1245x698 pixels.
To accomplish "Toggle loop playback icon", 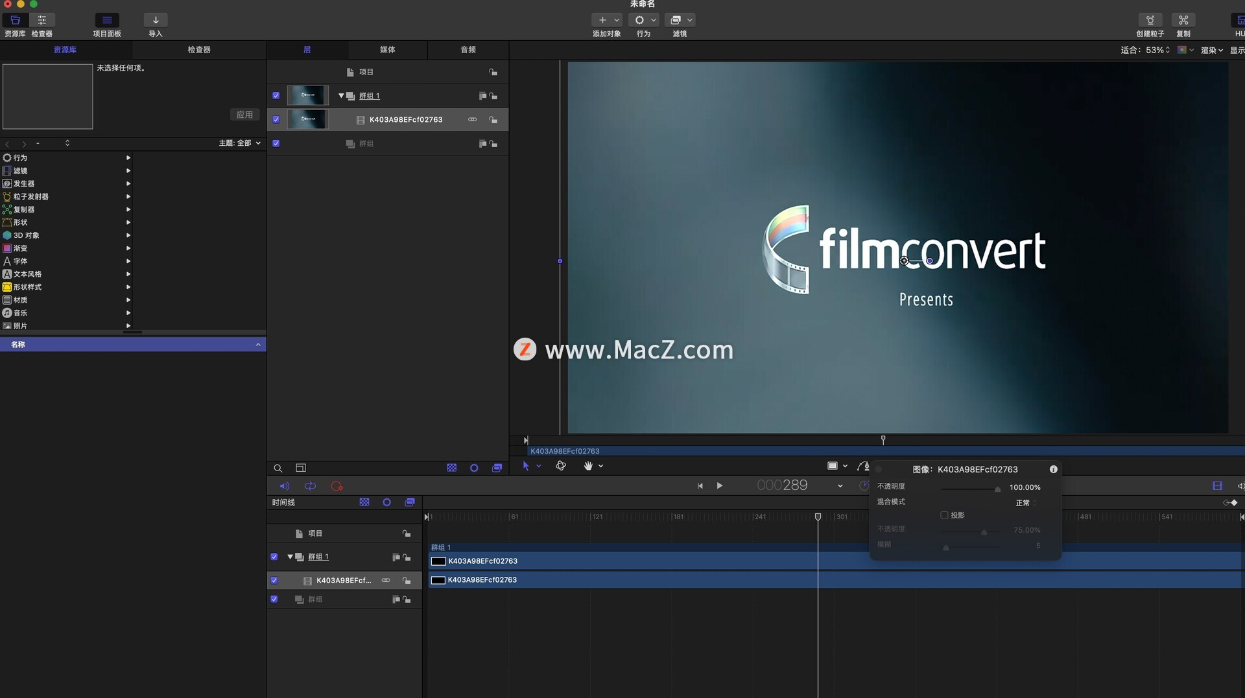I will click(x=311, y=486).
